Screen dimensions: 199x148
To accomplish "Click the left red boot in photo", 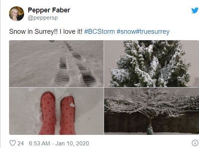I will tap(48, 113).
